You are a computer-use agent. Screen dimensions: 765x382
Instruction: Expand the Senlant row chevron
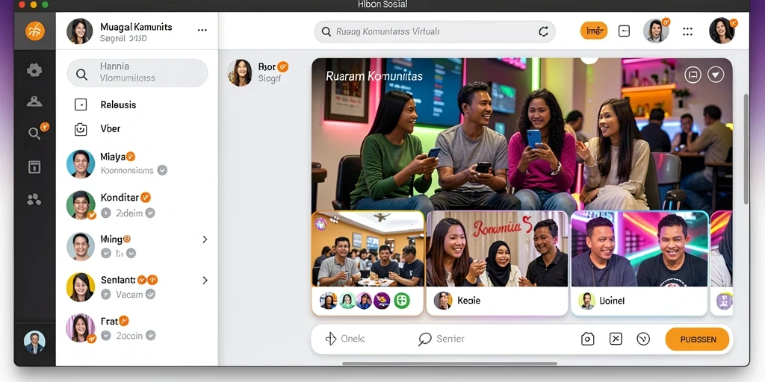[205, 281]
